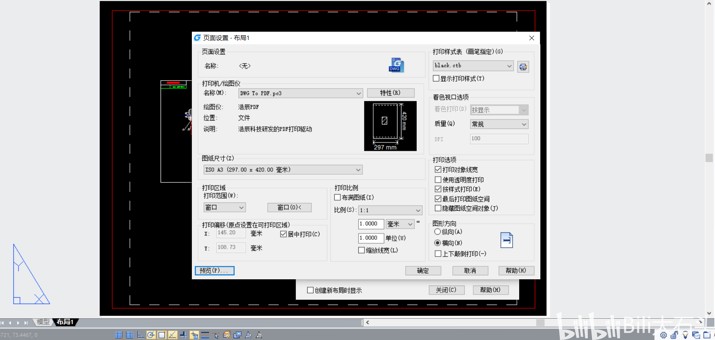
Task: Click the blue annotation scale icon
Action: coord(248,335)
